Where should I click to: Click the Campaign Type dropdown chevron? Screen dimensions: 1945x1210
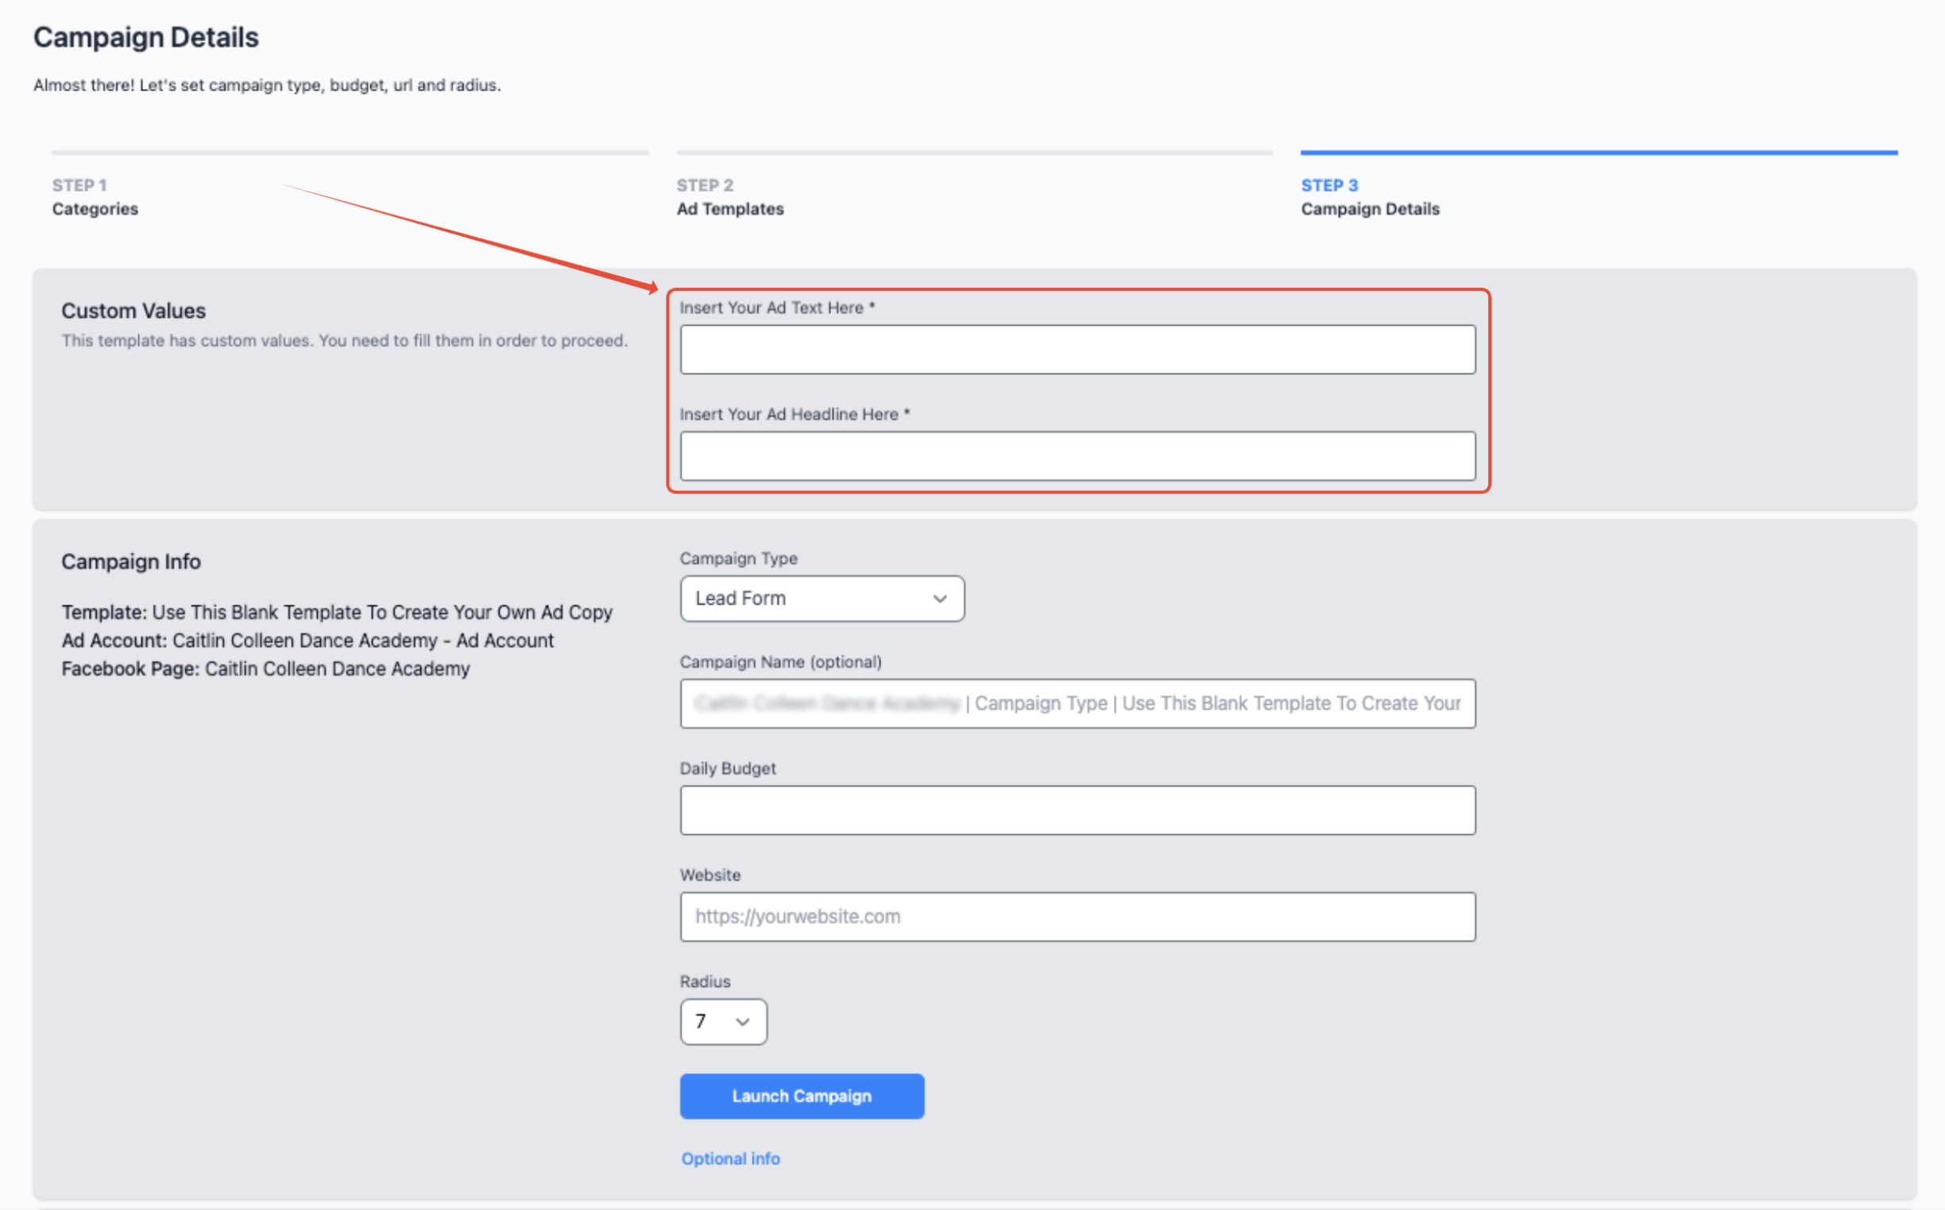tap(939, 598)
